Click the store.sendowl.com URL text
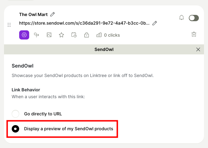This screenshot has width=208, height=148. coord(84,23)
